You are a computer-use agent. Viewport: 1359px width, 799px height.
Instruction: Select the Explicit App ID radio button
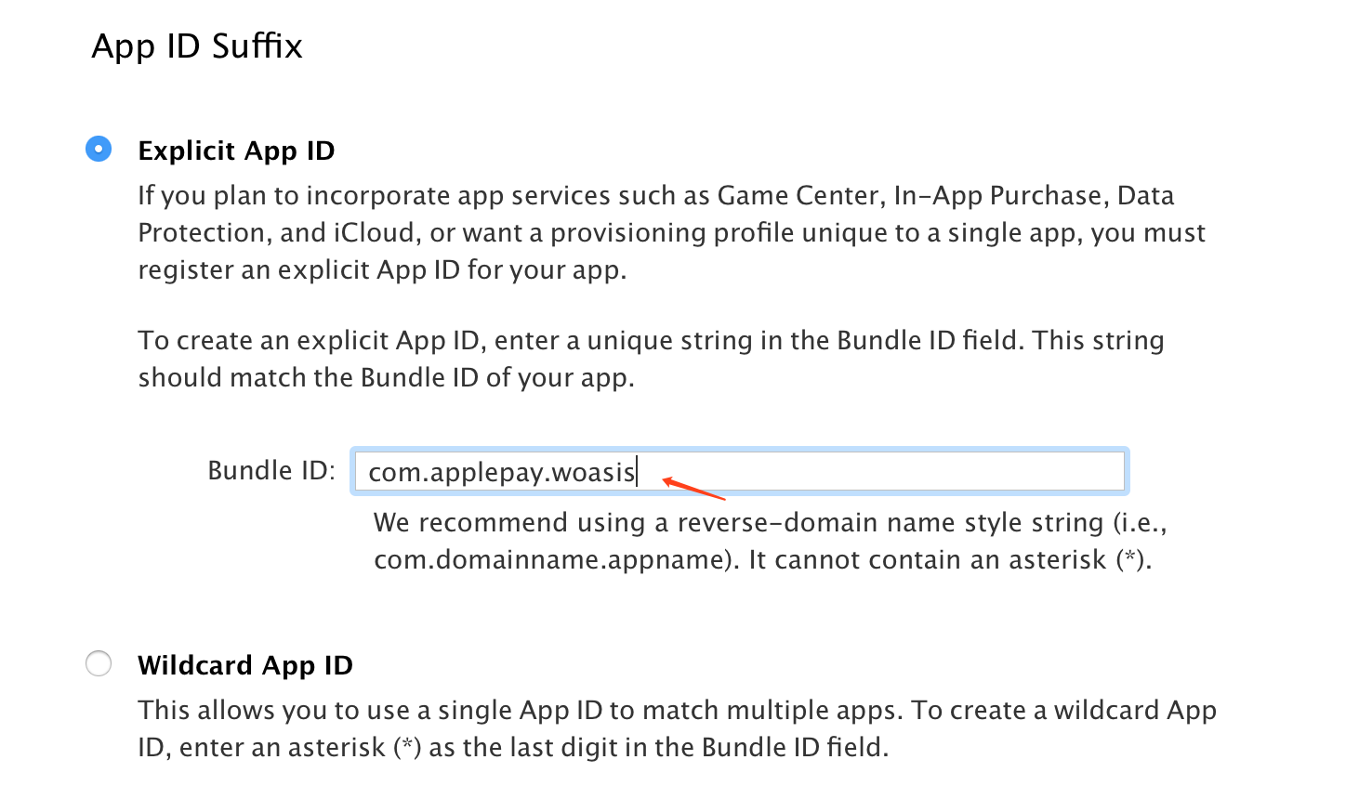[99, 149]
